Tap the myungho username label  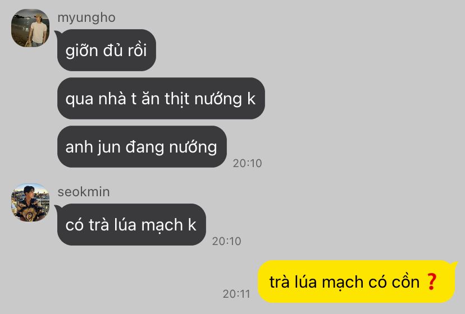pyautogui.click(x=86, y=18)
